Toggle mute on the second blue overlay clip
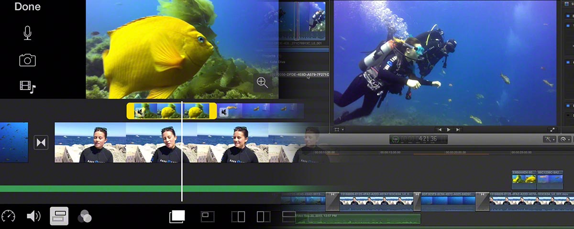Image resolution: width=574 pixels, height=229 pixels. 224,112
